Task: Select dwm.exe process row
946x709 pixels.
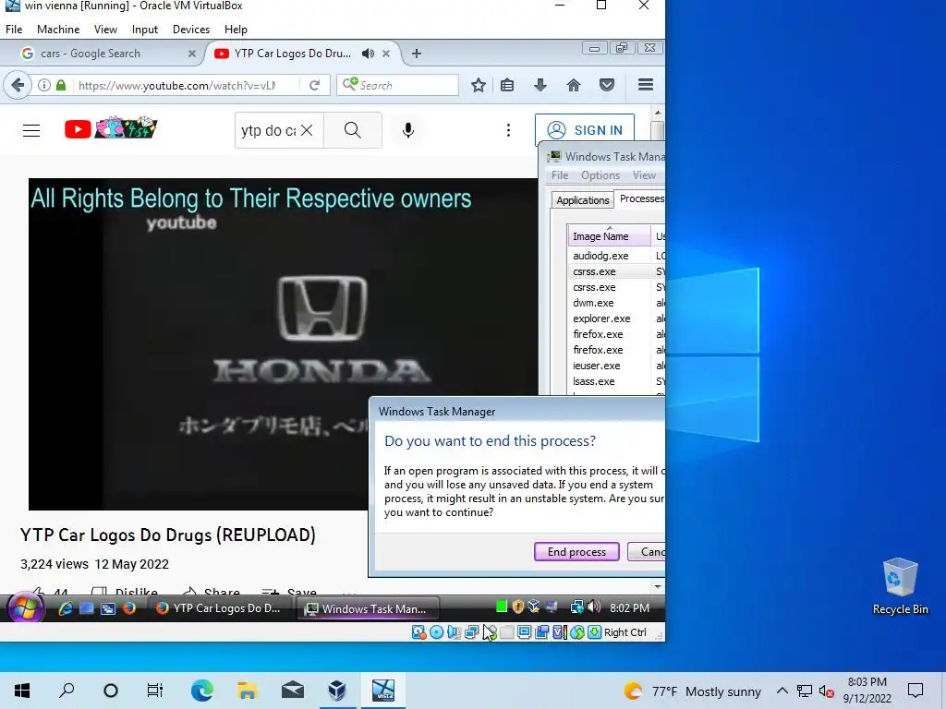Action: (x=616, y=303)
